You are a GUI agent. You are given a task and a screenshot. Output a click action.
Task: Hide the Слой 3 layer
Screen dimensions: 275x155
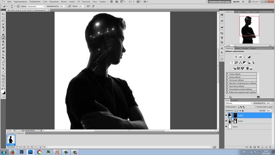pyautogui.click(x=226, y=115)
